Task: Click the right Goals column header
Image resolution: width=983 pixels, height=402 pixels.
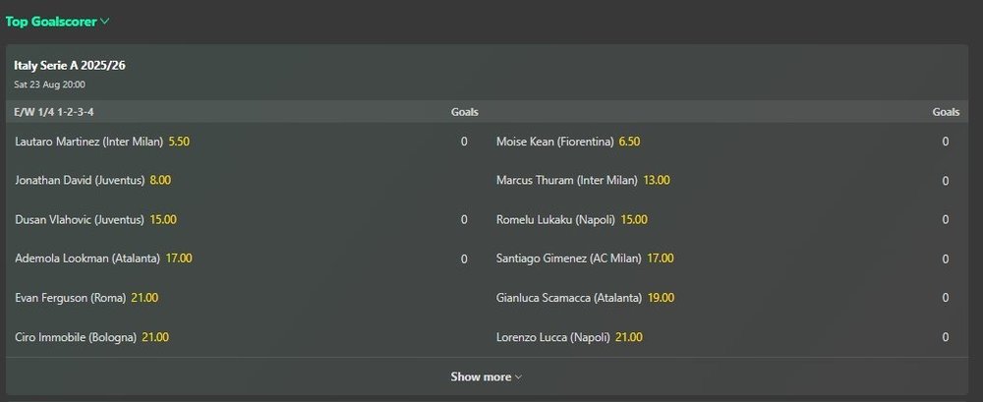Action: point(946,112)
